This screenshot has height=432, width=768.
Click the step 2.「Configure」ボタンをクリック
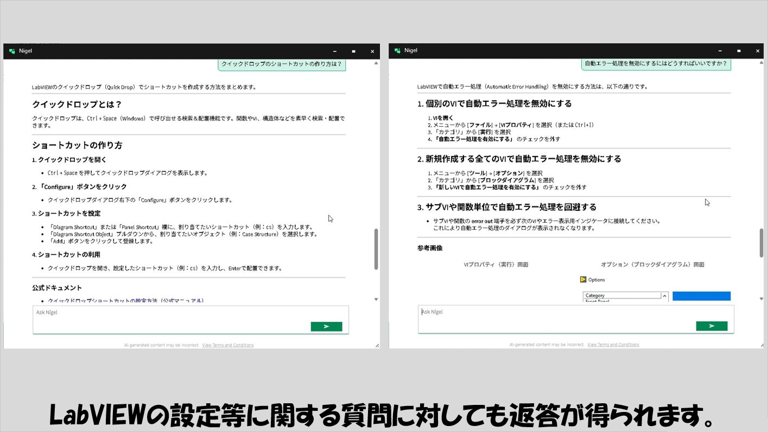coord(79,186)
